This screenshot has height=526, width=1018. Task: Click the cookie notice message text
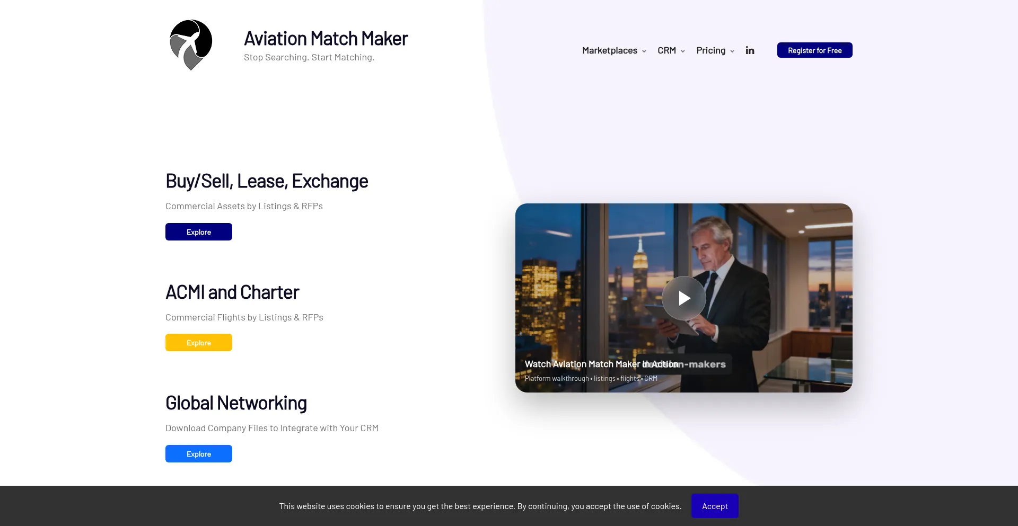tap(480, 506)
